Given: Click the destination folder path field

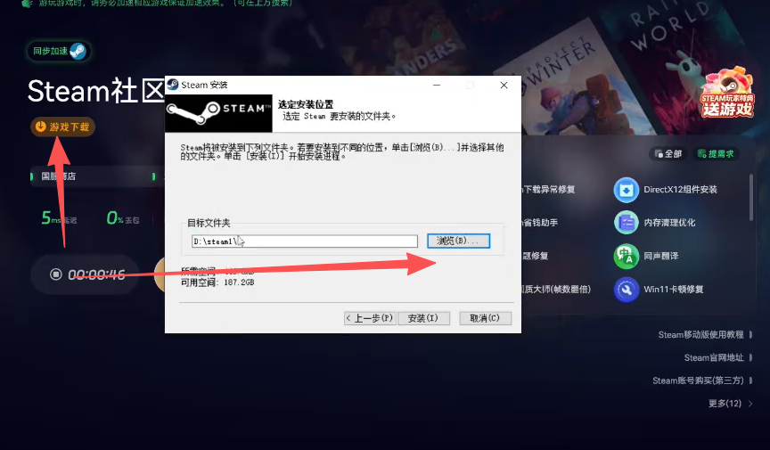Looking at the screenshot, I should pos(304,241).
